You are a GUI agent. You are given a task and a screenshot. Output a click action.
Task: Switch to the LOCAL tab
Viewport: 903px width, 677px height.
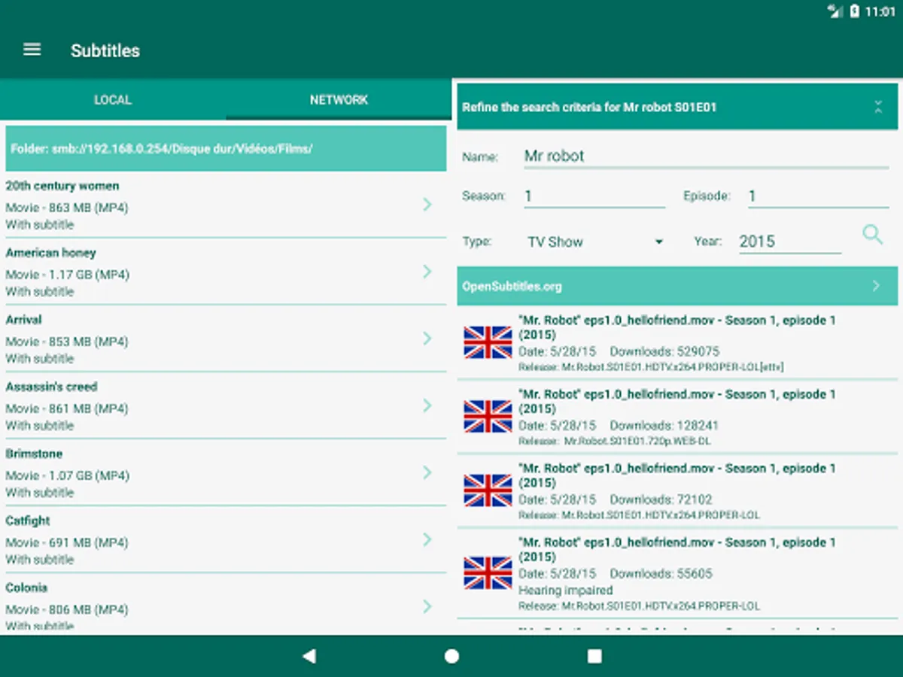(x=113, y=99)
